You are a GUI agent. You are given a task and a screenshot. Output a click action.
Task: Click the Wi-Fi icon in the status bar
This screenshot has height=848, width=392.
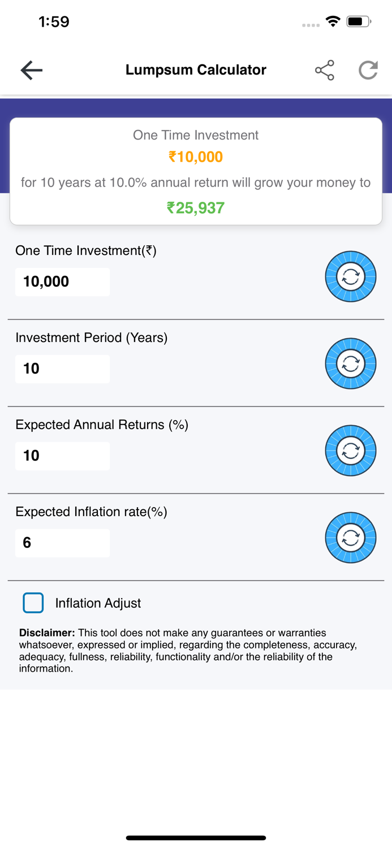click(x=333, y=21)
